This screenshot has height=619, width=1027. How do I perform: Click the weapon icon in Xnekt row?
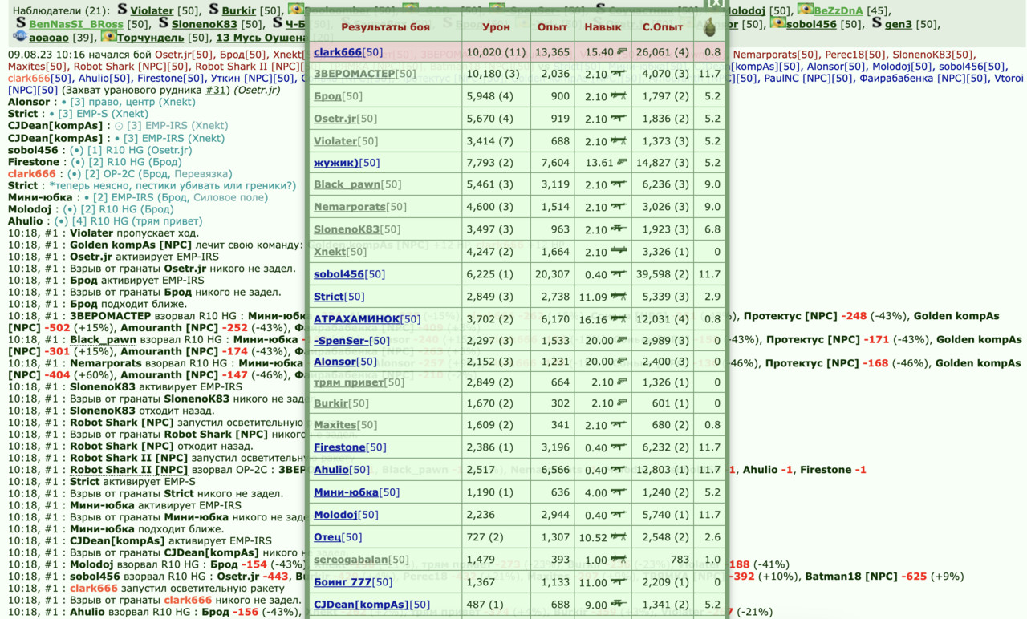(x=618, y=252)
